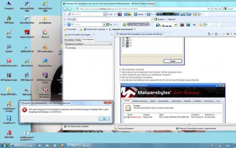Image resolution: width=236 pixels, height=148 pixels.
Task: Select the HP Solution Center desktop icon
Action: (x=9, y=77)
